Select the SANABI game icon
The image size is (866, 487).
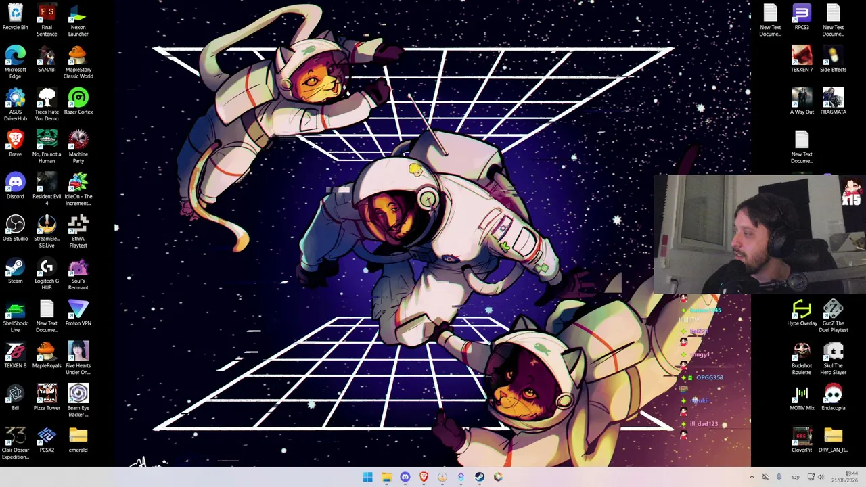coord(47,60)
